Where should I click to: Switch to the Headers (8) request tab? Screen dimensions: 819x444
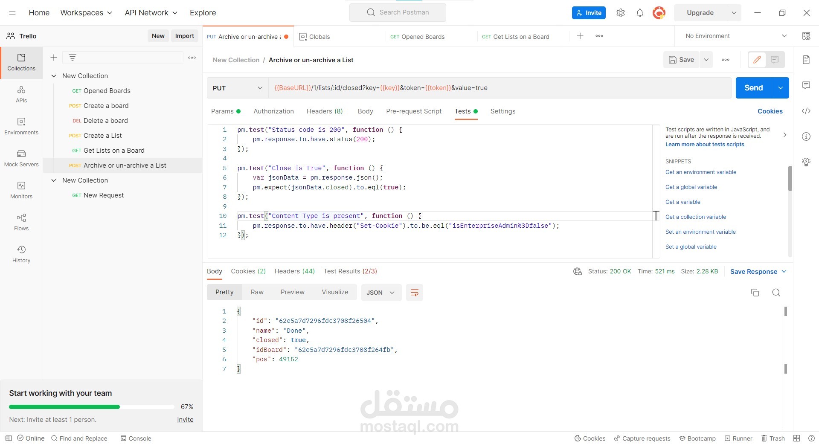pos(325,111)
